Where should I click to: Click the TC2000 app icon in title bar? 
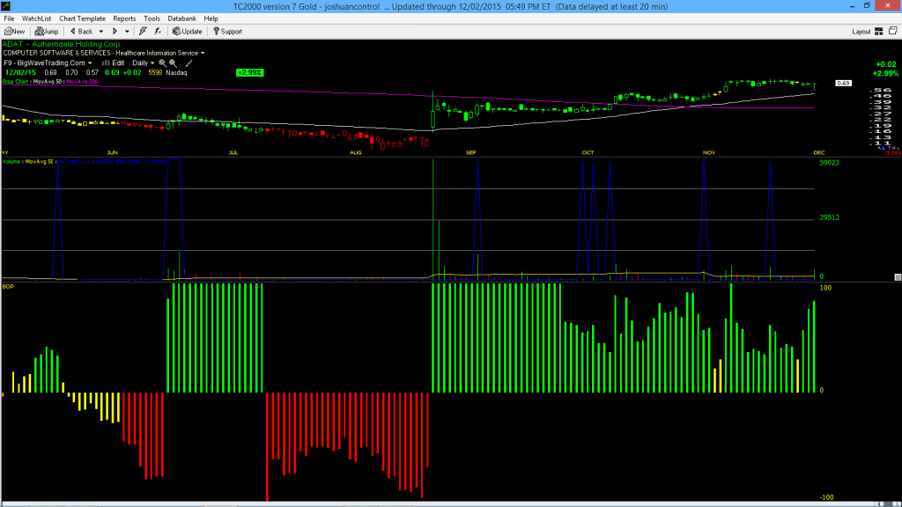pyautogui.click(x=6, y=6)
